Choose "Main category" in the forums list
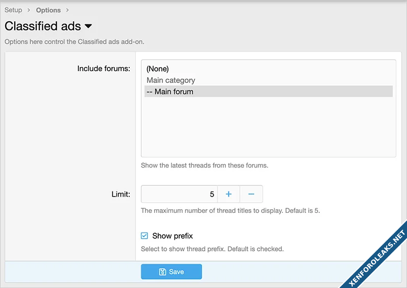 (x=170, y=80)
